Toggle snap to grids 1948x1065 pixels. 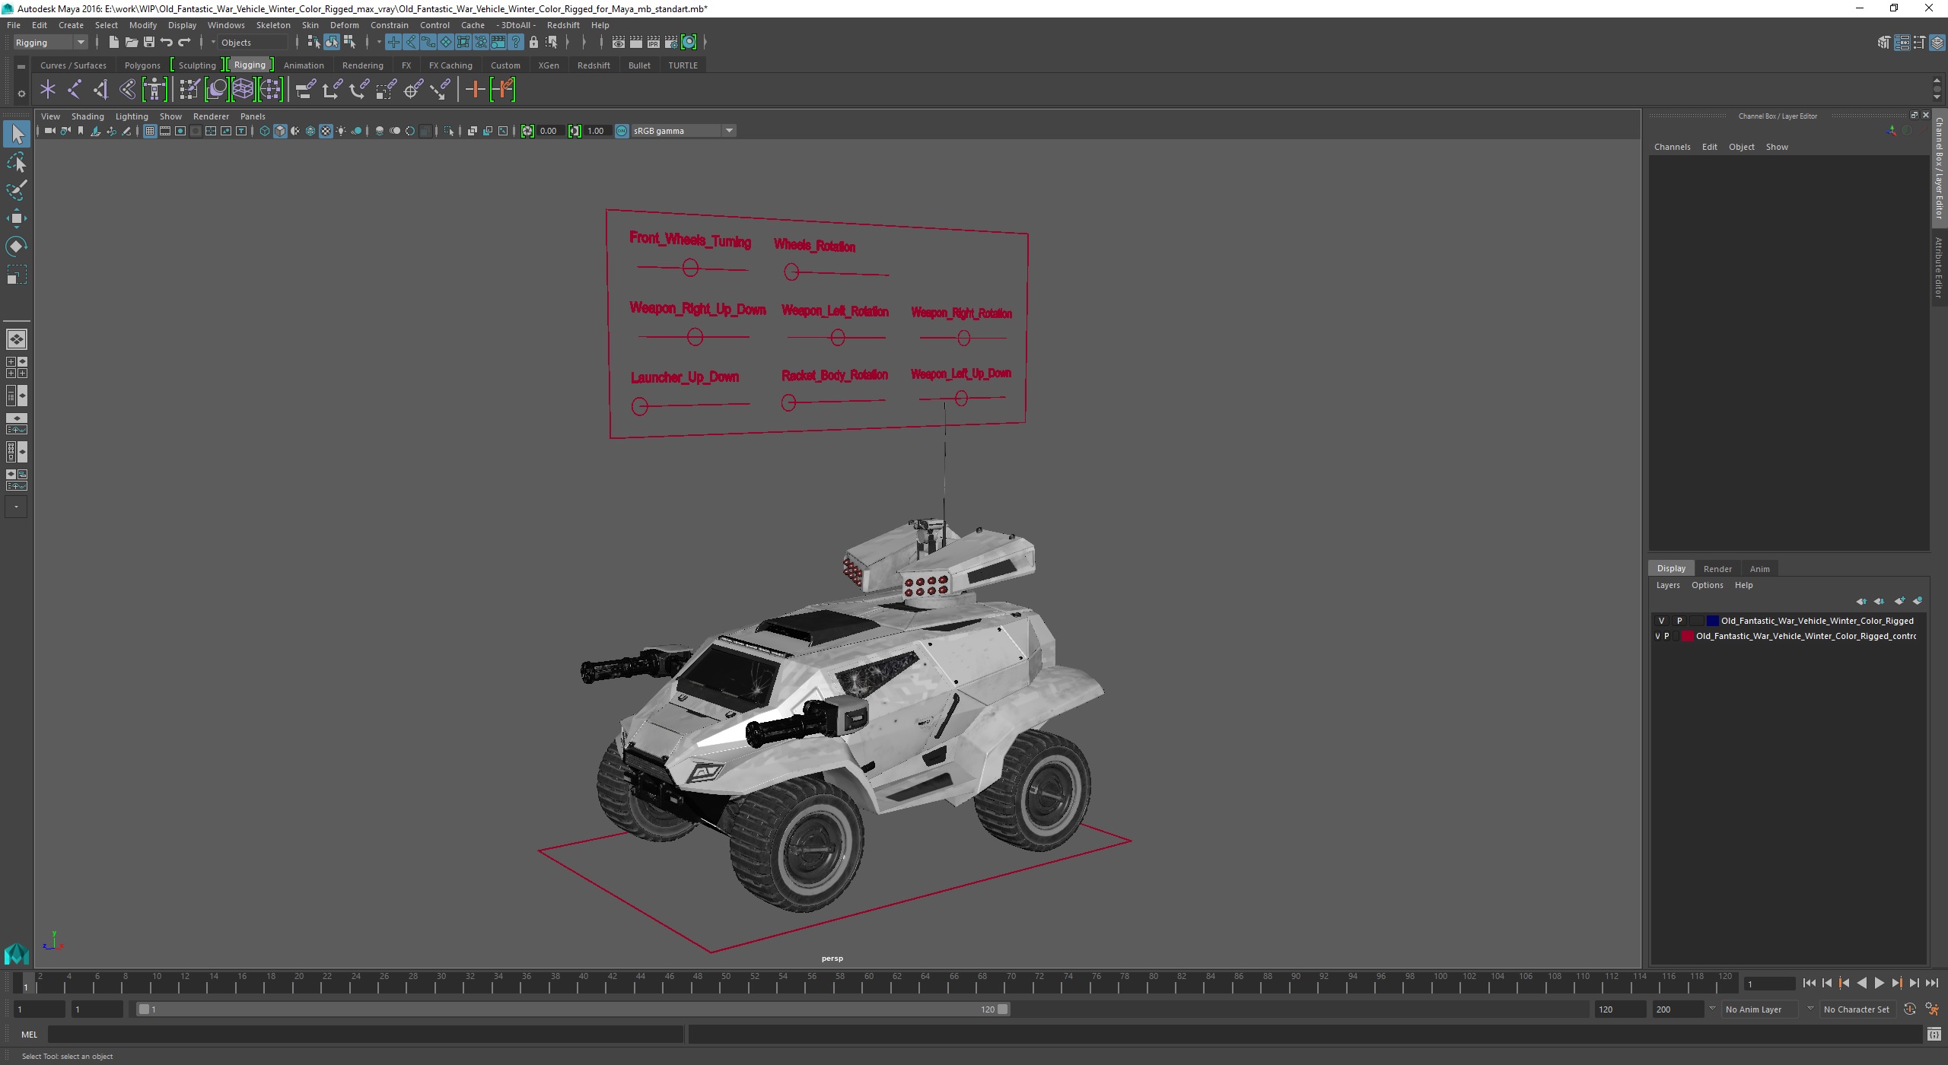point(393,43)
